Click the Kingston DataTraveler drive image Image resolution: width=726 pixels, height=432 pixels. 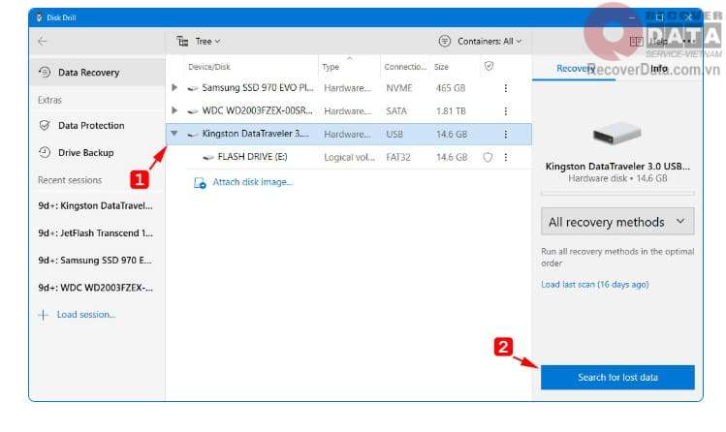(617, 133)
